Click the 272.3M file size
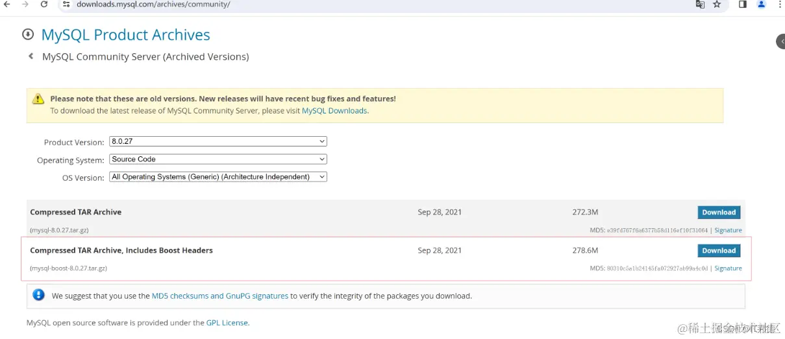Screen dimensions: 785x339 pos(585,212)
